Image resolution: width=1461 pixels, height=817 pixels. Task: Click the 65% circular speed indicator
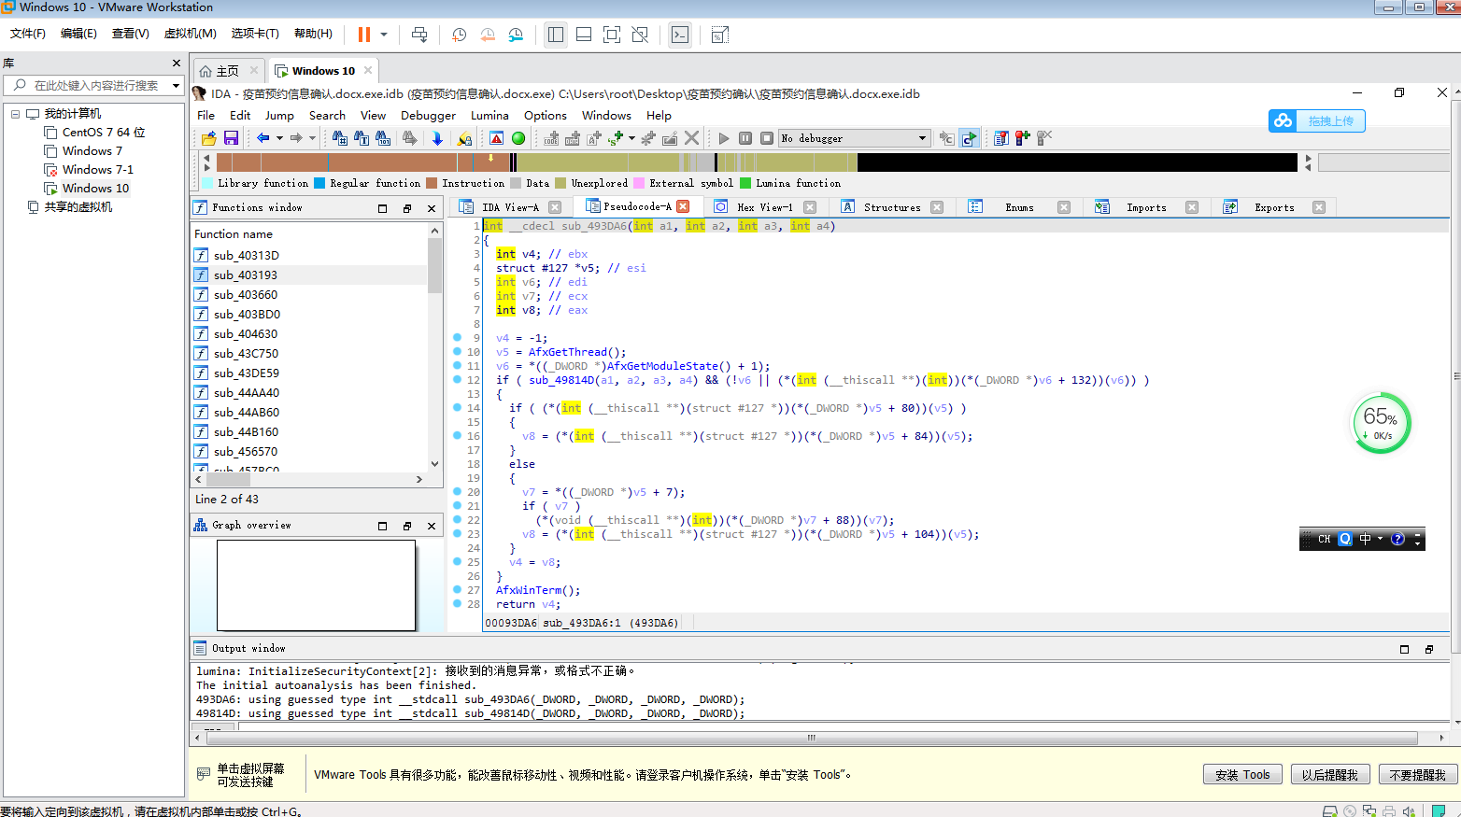tap(1381, 423)
